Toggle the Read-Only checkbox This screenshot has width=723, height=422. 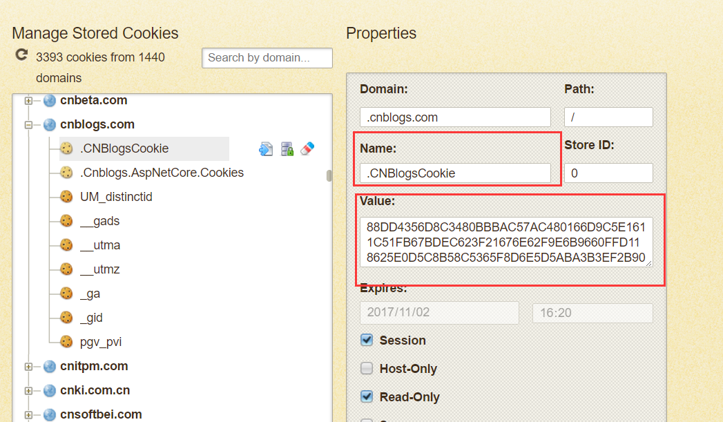[x=367, y=396]
